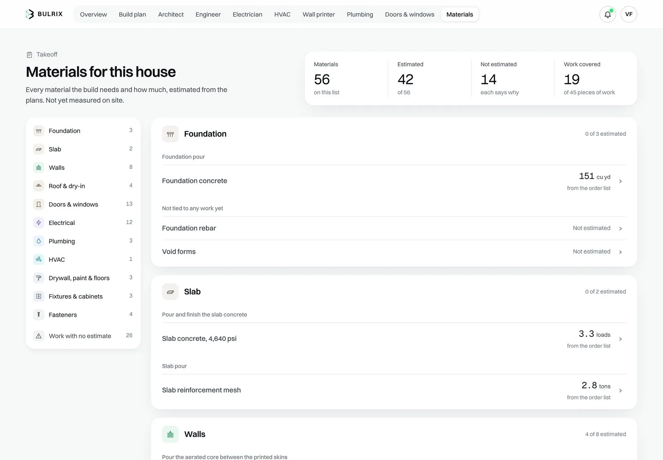Open the Build plan tab

click(x=132, y=14)
